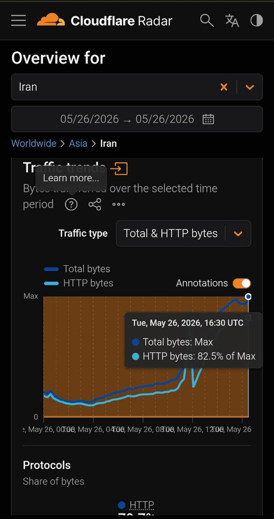Click the question mark help icon
The image size is (274, 519).
click(71, 204)
